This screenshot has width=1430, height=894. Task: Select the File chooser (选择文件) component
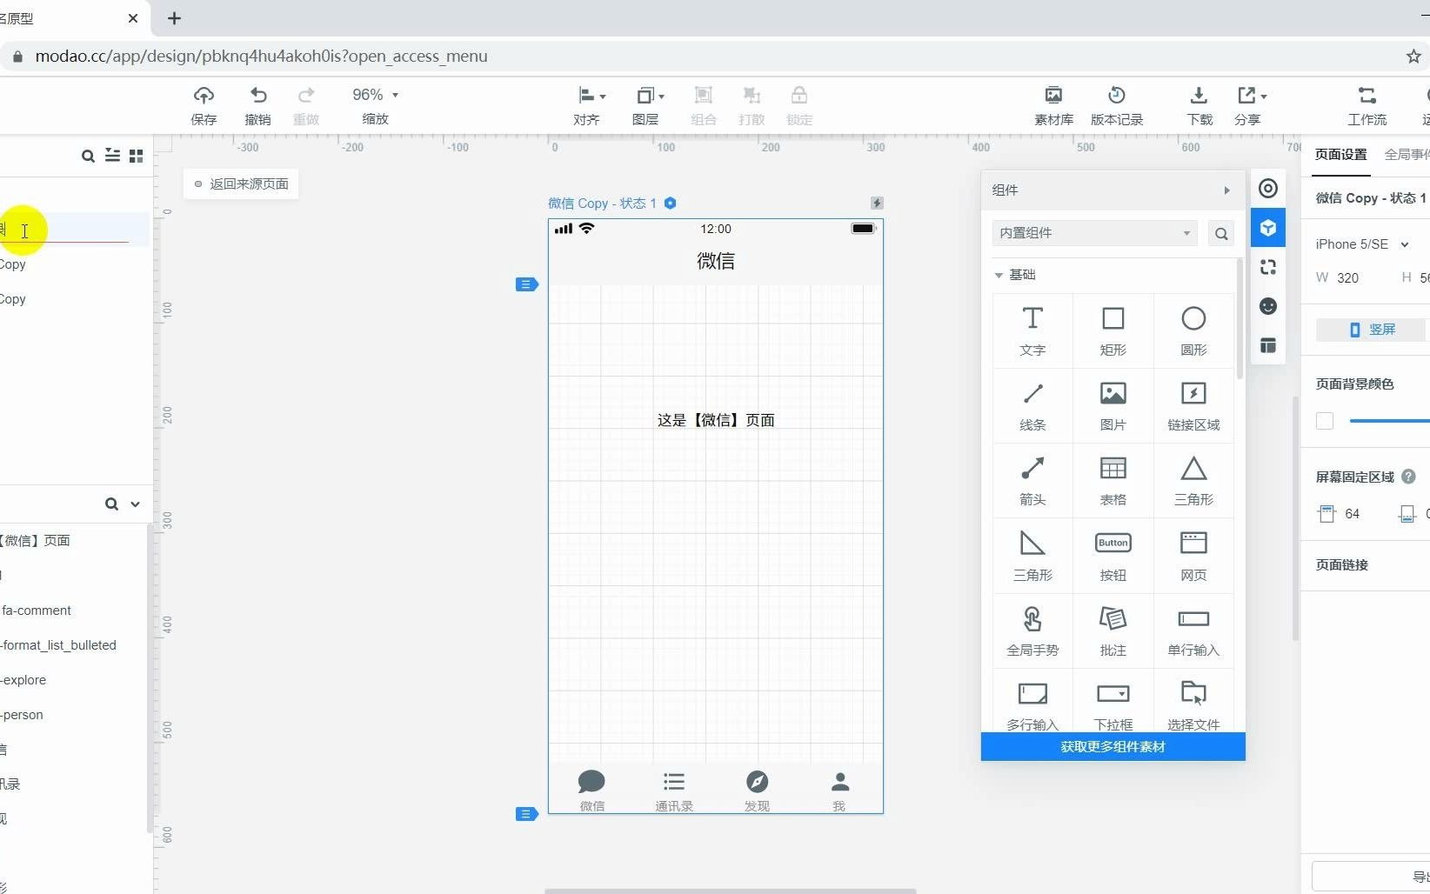pos(1193,701)
